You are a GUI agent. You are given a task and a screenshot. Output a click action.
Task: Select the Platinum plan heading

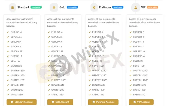point(105,7)
